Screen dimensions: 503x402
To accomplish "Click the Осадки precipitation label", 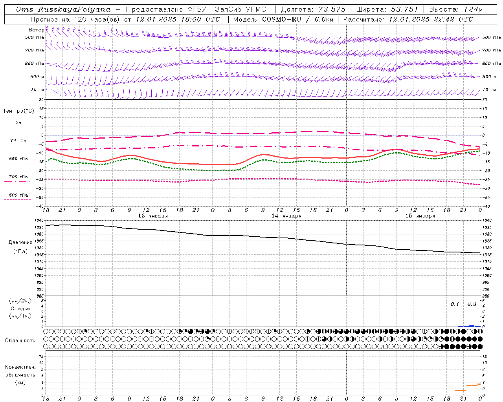I will click(x=20, y=309).
